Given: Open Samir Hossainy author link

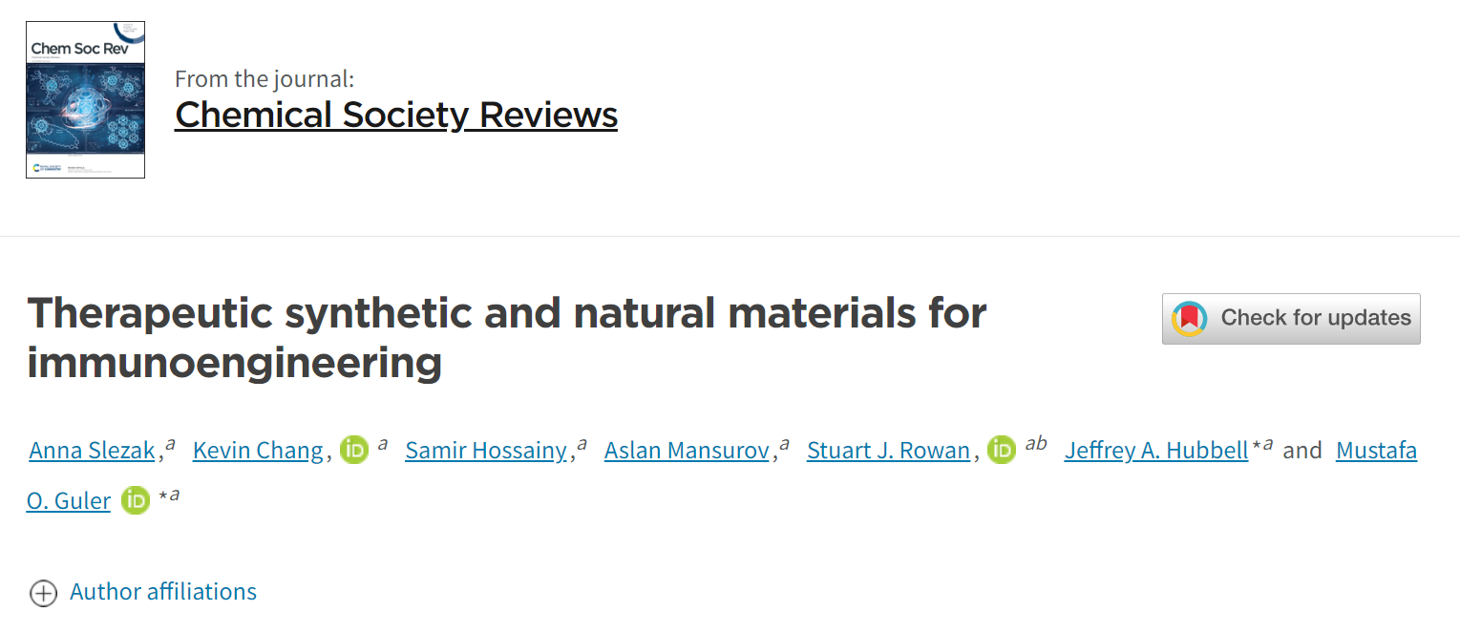Looking at the screenshot, I should 486,450.
